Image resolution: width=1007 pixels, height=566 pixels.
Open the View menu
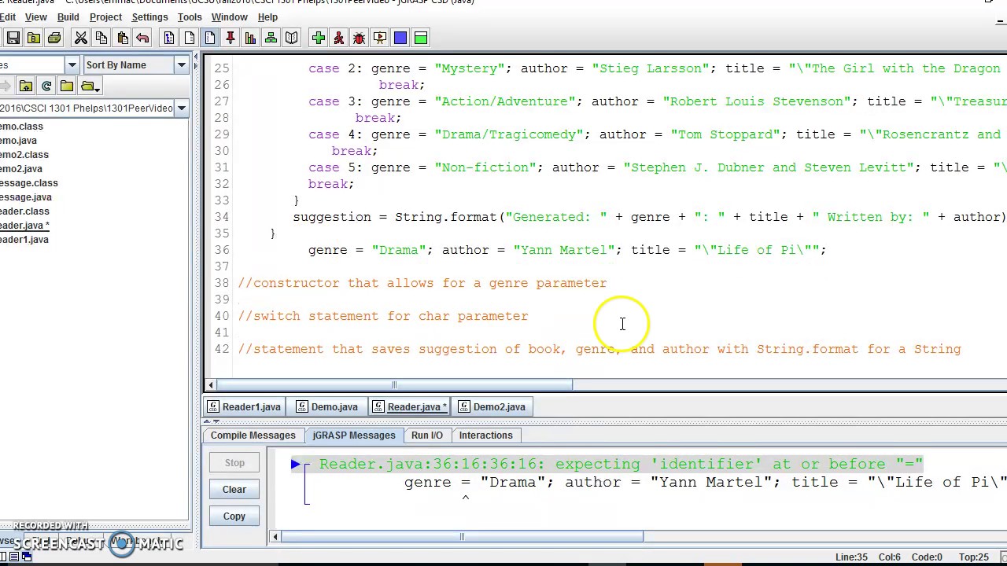click(36, 17)
